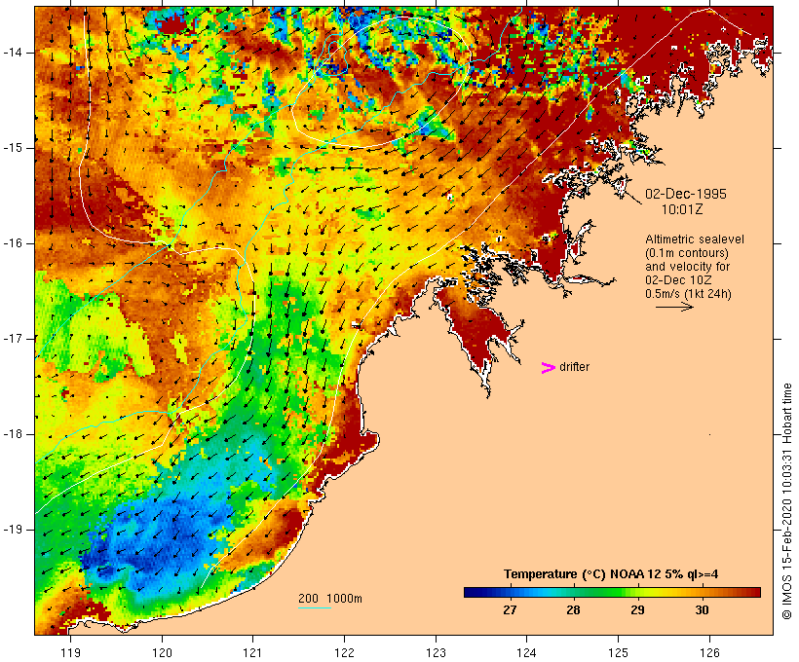Click longitude axis label '121'

[252, 652]
